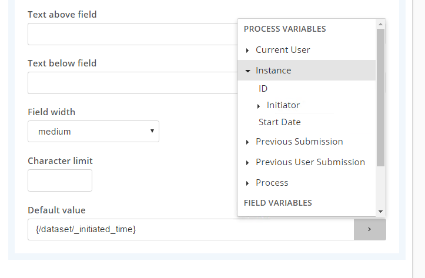Expand the Initiator sub-node arrow
Image resolution: width=425 pixels, height=278 pixels.
pos(258,106)
